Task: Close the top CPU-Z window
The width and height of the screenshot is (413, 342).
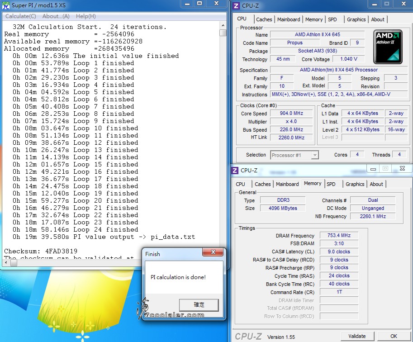Action: 404,4
